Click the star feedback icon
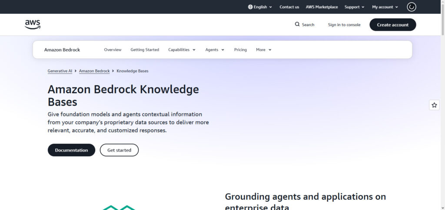This screenshot has width=445, height=210. click(434, 105)
